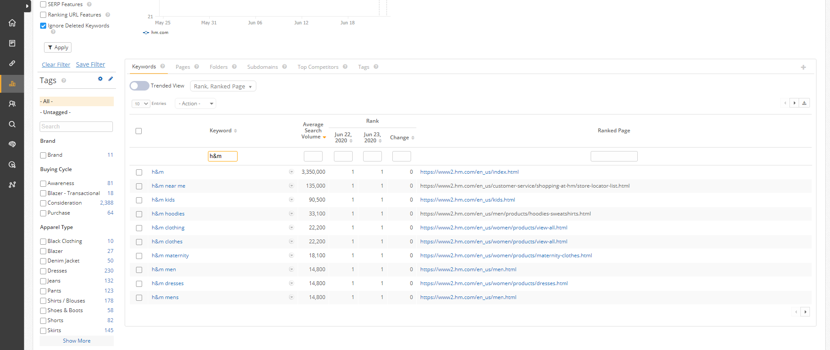Viewport: 830px width, 350px height.
Task: Click the help icon beside SERP Features
Action: click(x=89, y=4)
